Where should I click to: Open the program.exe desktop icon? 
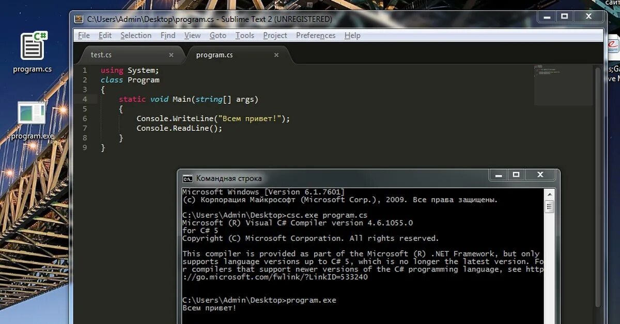click(x=33, y=121)
